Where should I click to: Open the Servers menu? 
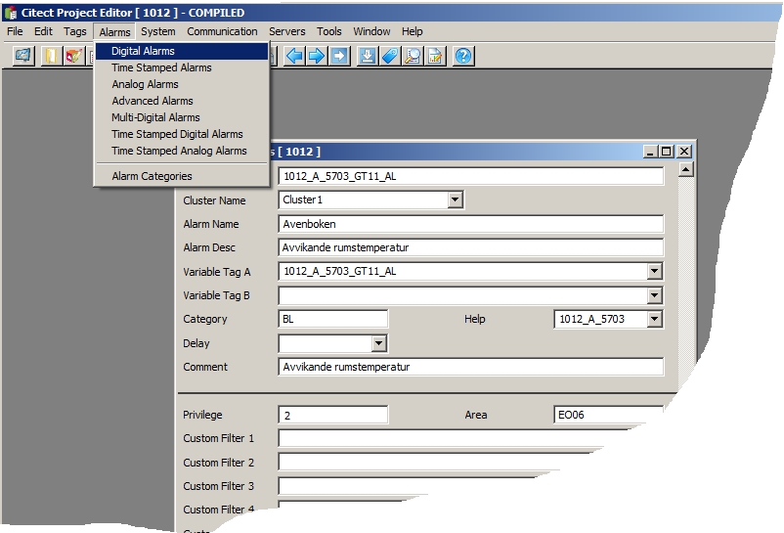pyautogui.click(x=287, y=31)
